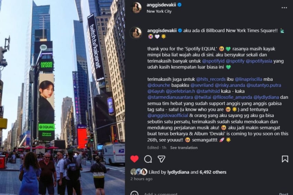Open @spotifyid mention in caption
This screenshot has width=293, height=195.
tap(213, 61)
